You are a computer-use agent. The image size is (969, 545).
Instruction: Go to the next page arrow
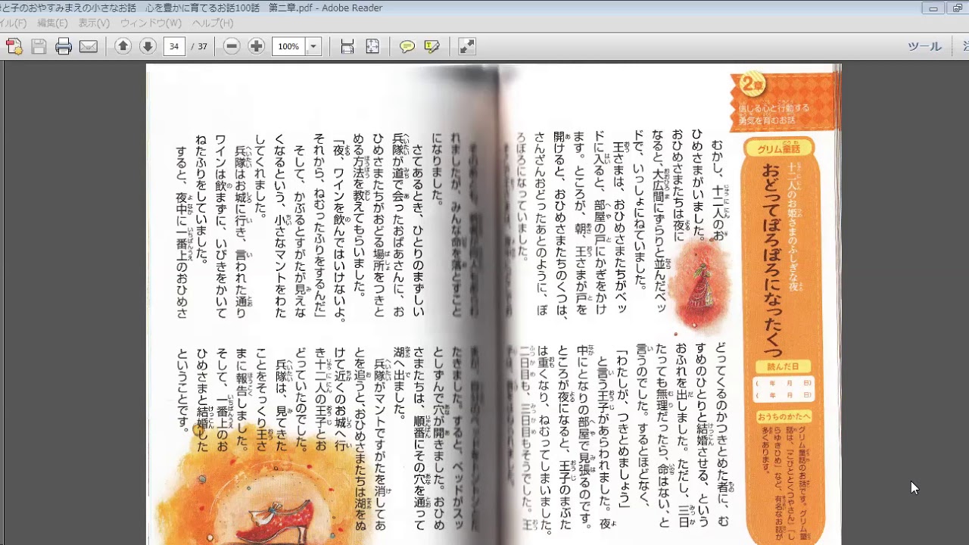[148, 47]
